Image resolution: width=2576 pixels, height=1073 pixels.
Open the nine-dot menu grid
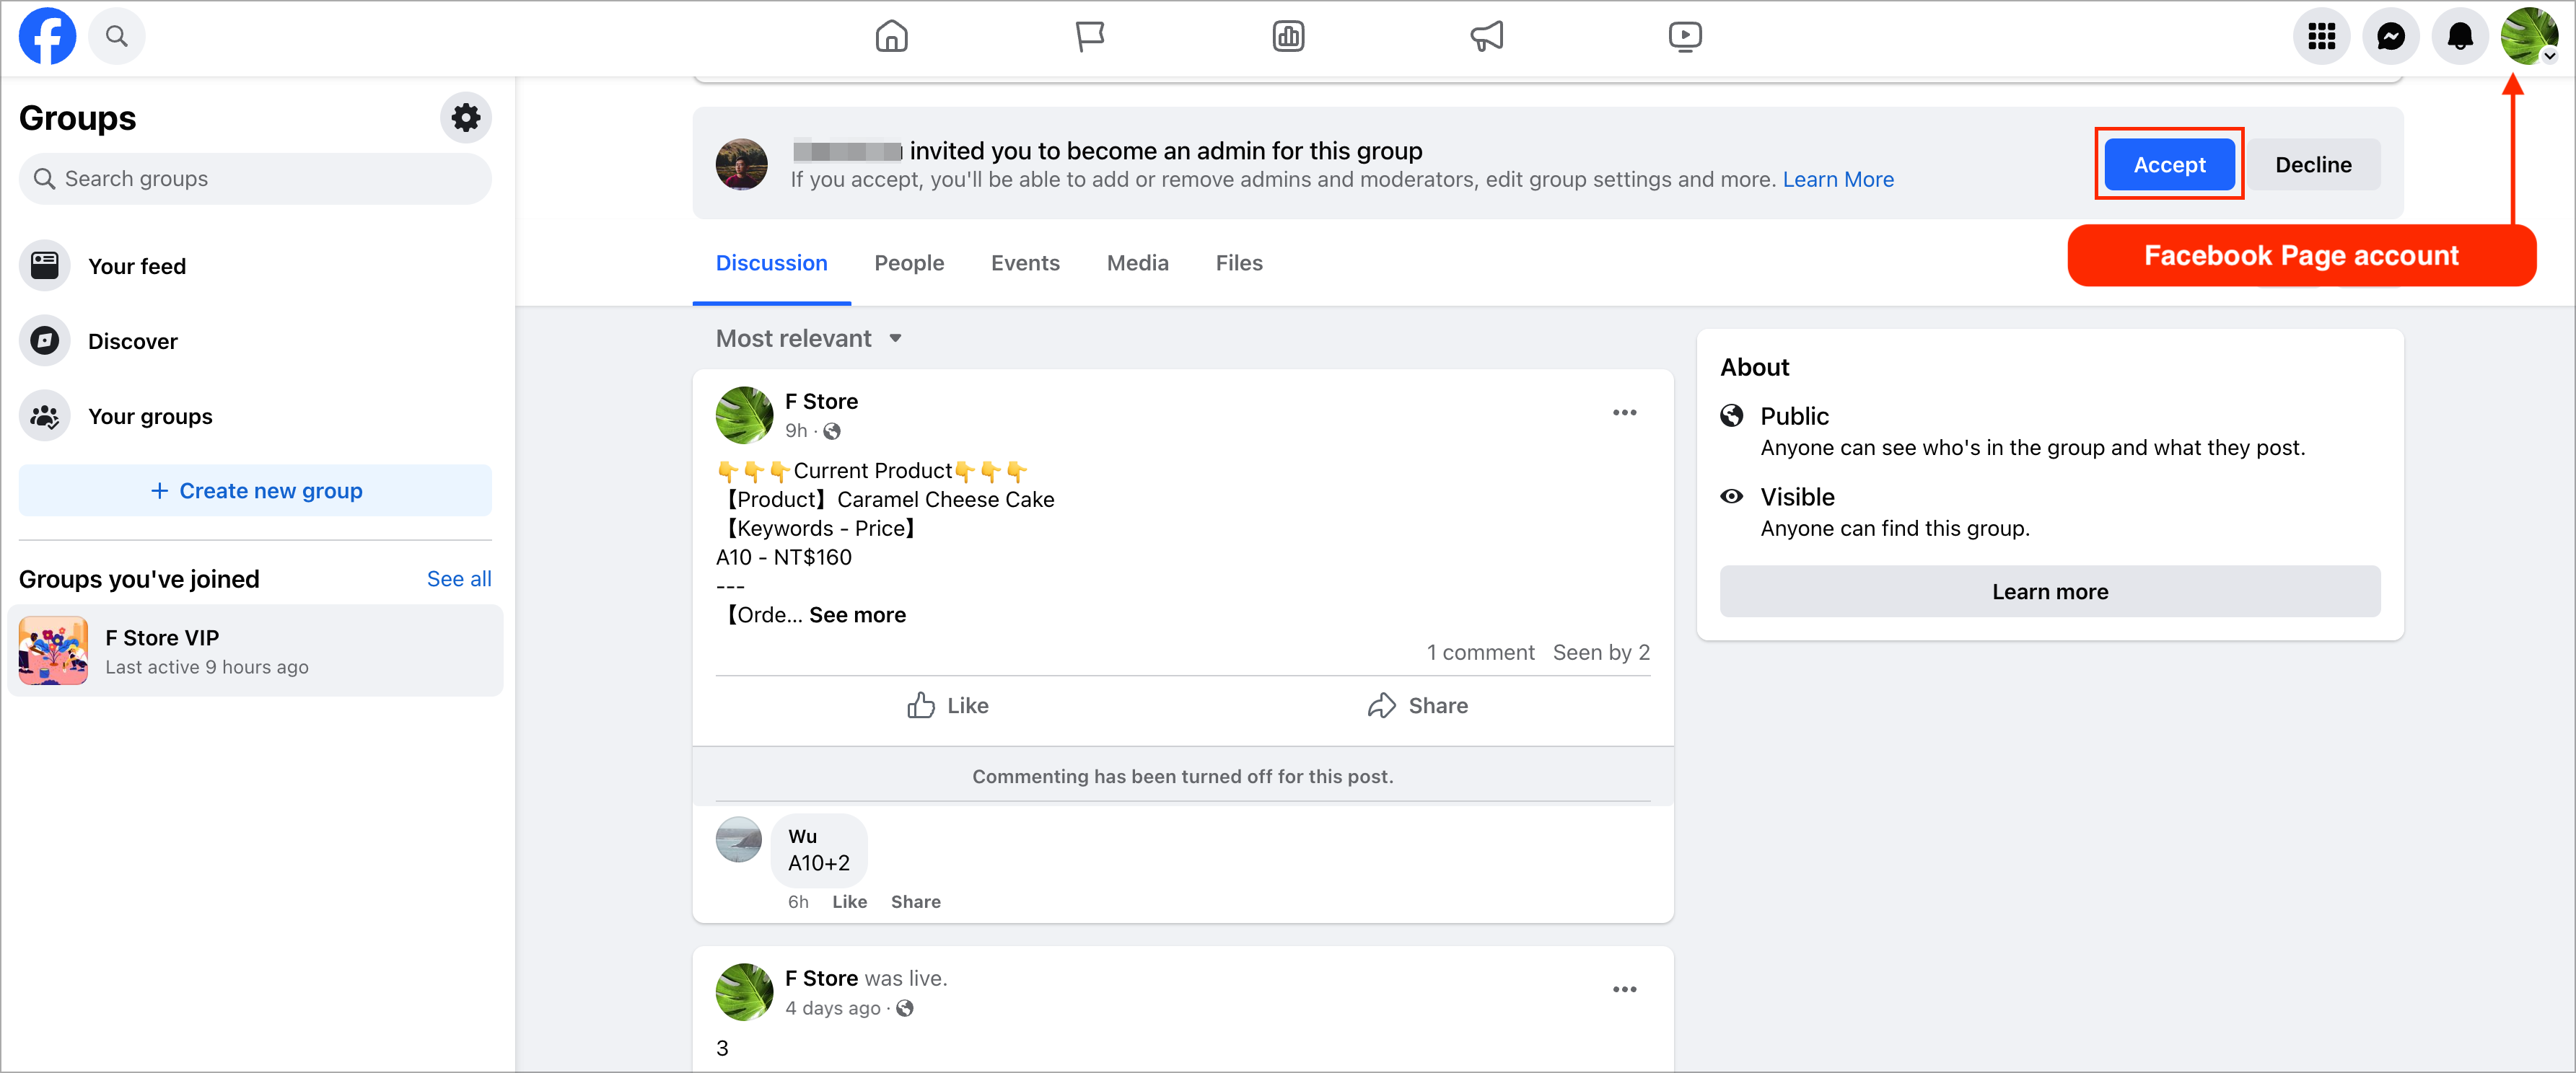tap(2321, 37)
